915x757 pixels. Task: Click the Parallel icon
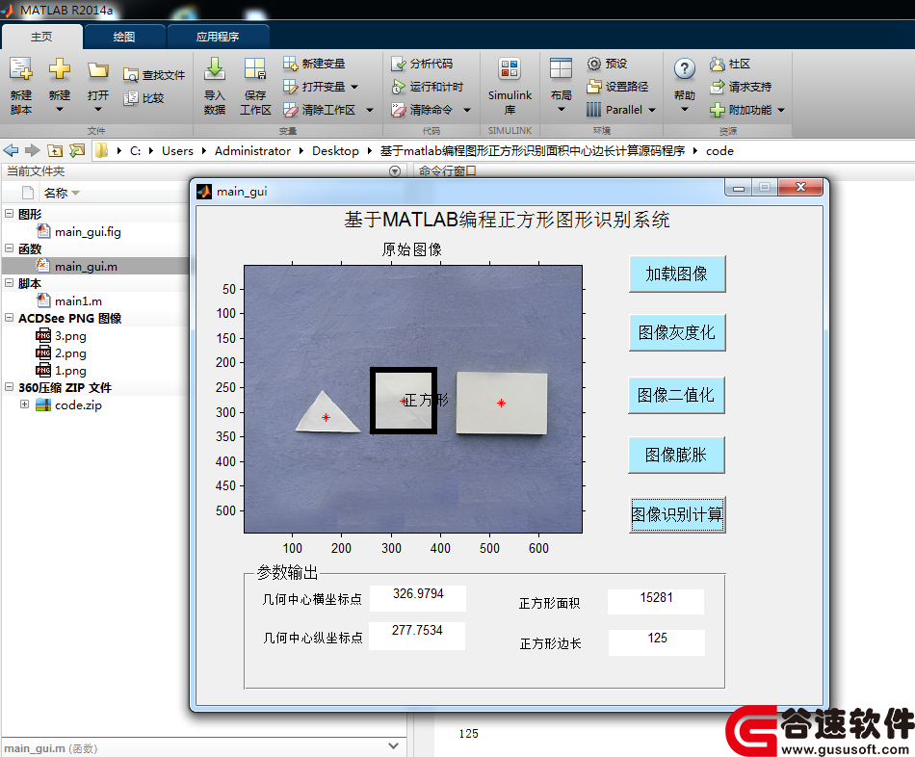(593, 110)
